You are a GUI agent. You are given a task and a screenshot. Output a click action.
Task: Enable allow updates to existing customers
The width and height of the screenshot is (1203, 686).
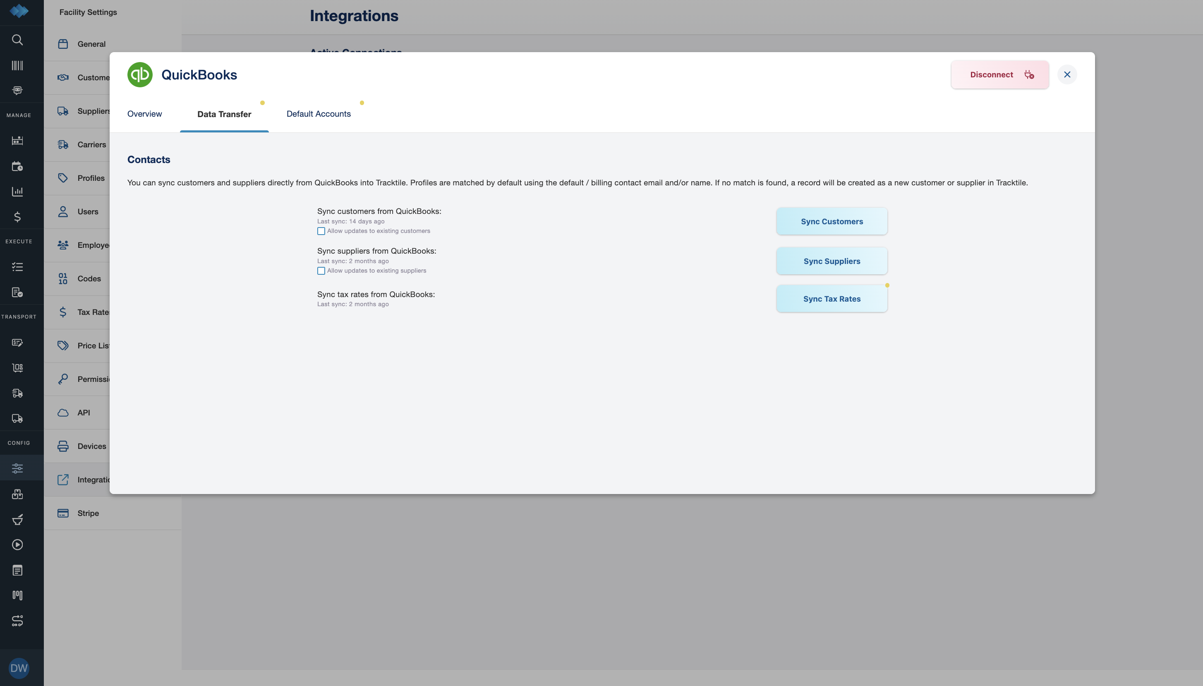321,231
